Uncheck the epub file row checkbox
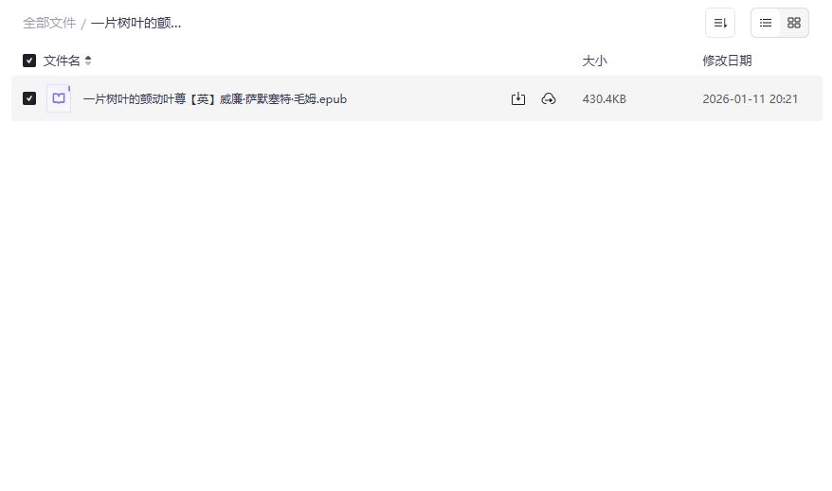The image size is (832, 491). pos(29,98)
